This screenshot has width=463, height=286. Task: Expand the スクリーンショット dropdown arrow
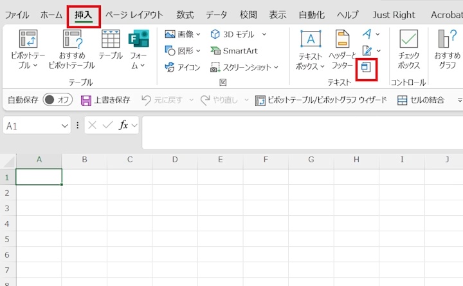(x=276, y=68)
